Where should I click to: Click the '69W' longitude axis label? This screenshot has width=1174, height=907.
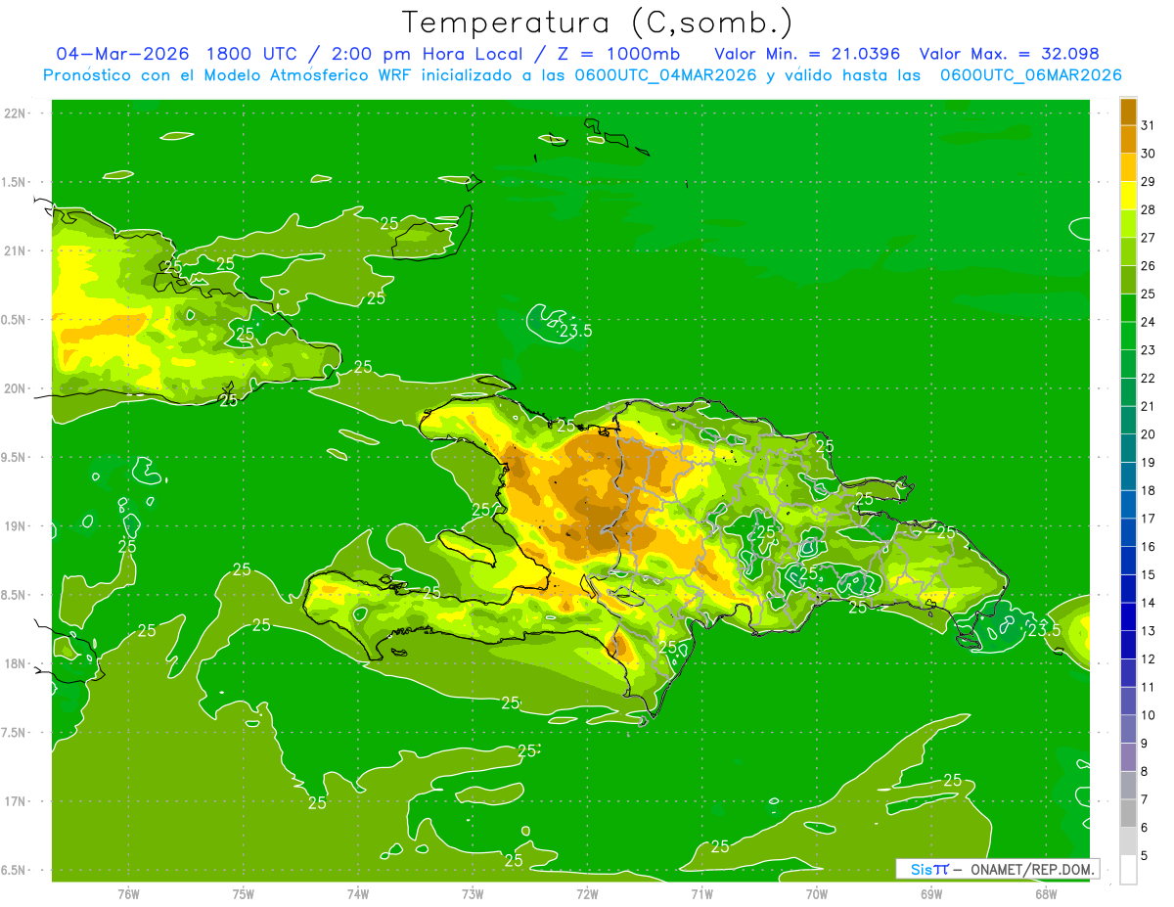931,893
